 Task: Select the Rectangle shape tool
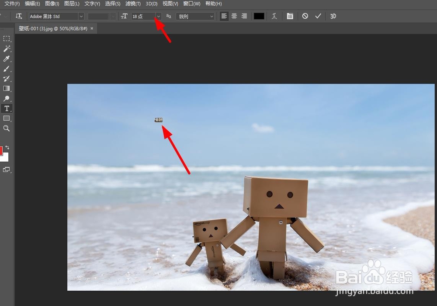[x=7, y=118]
